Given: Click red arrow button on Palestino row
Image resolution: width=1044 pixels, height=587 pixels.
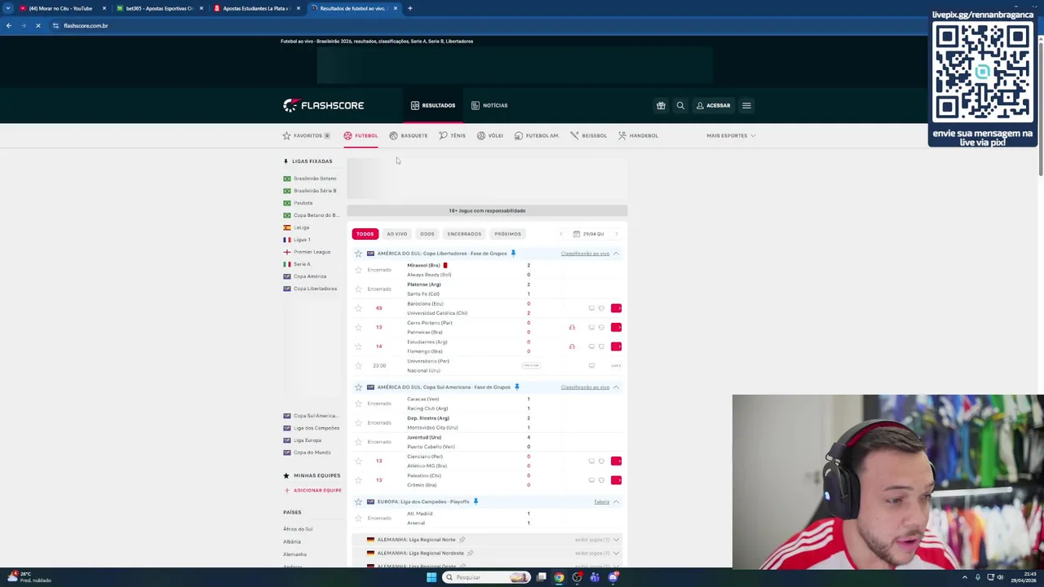Looking at the screenshot, I should pos(616,480).
